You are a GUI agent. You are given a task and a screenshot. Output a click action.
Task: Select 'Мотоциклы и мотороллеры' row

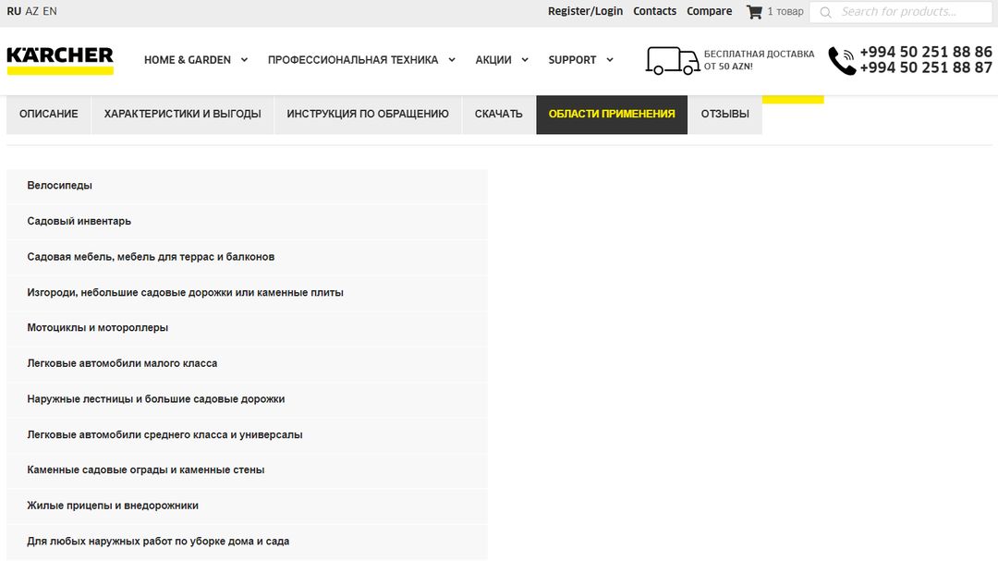coord(247,328)
